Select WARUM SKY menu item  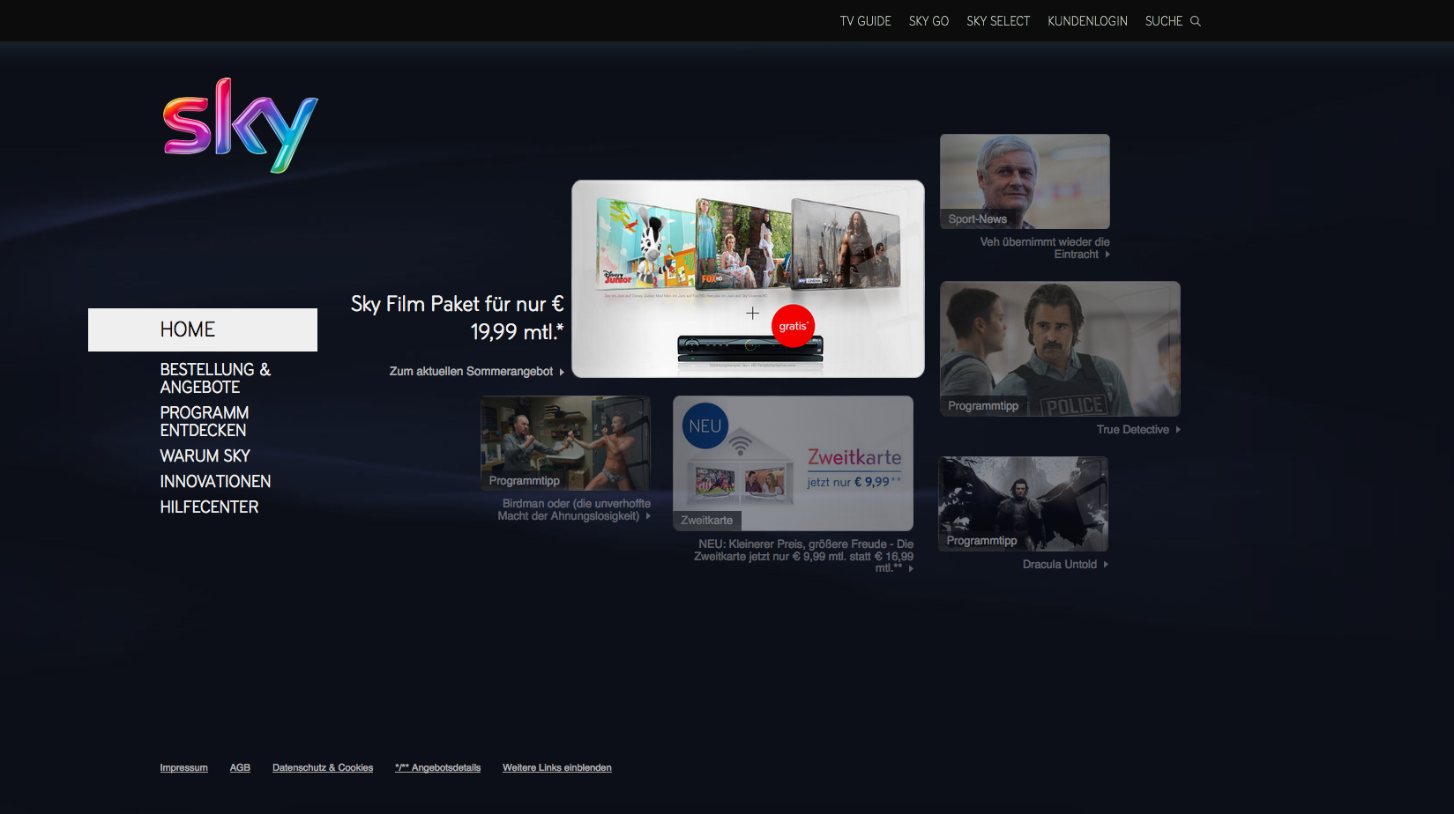(205, 455)
